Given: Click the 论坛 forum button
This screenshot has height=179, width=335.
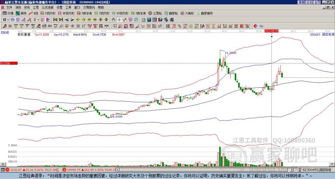Looking at the screenshot, I should coord(309,2).
